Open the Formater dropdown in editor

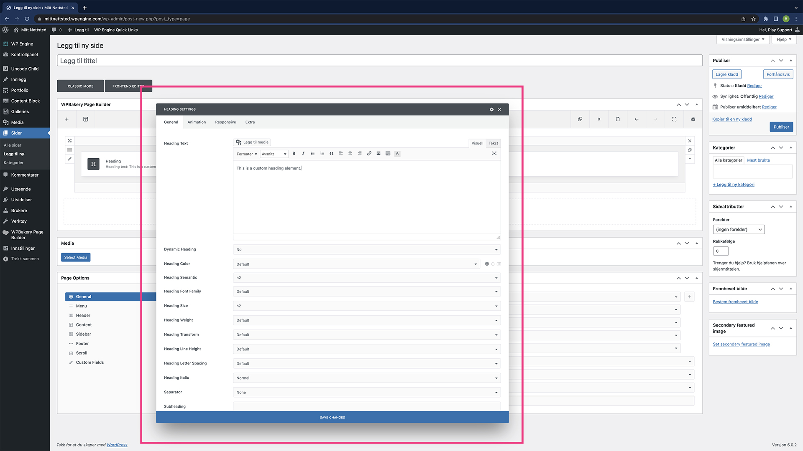(x=247, y=154)
